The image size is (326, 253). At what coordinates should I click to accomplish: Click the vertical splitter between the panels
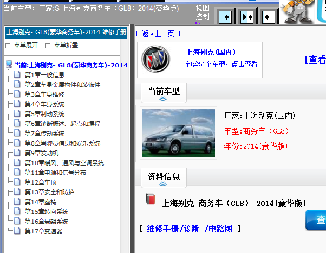pyautogui.click(x=132, y=138)
